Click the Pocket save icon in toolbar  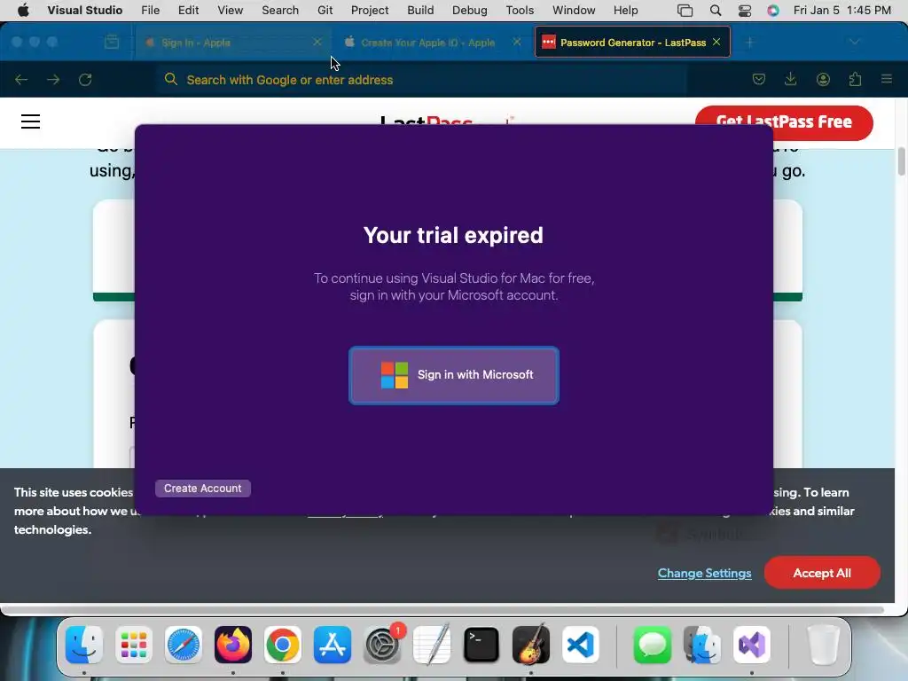(x=759, y=79)
